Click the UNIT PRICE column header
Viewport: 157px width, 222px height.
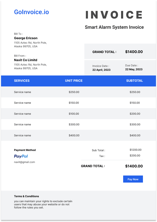tap(74, 81)
